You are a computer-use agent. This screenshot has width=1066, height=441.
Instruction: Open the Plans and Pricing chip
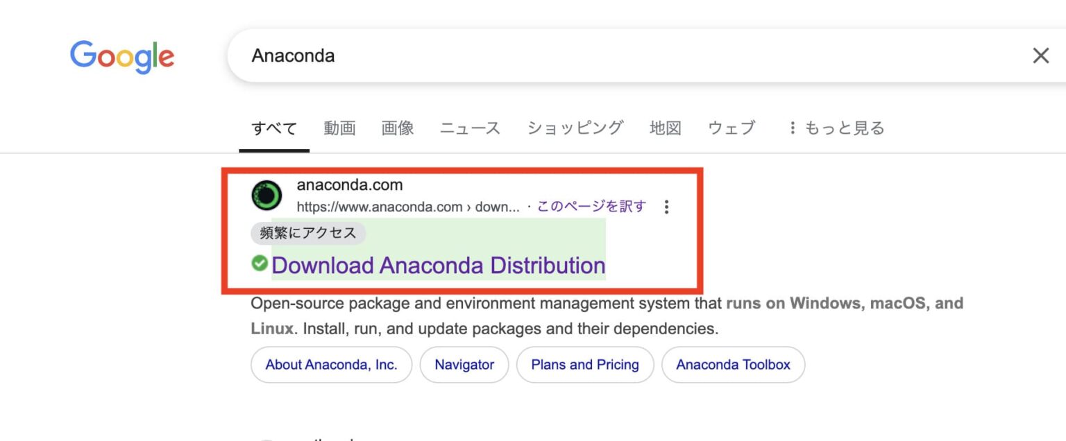585,365
